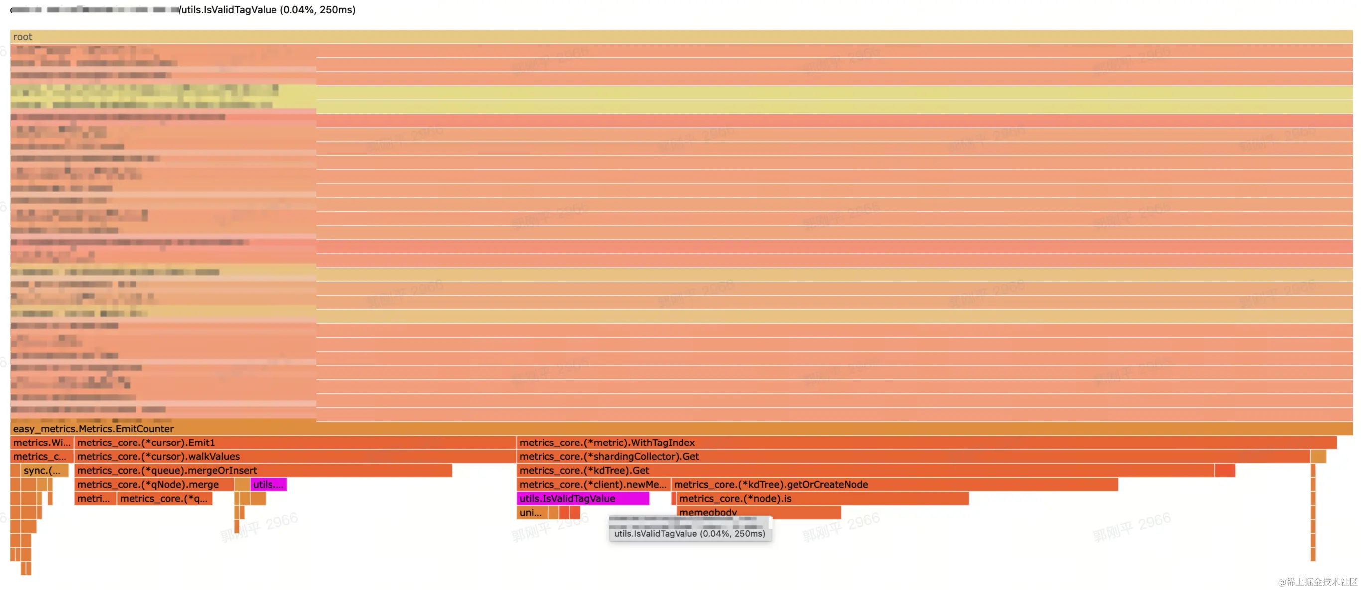The image size is (1361, 590).
Task: Click the sync.(... frame
Action: coord(45,470)
